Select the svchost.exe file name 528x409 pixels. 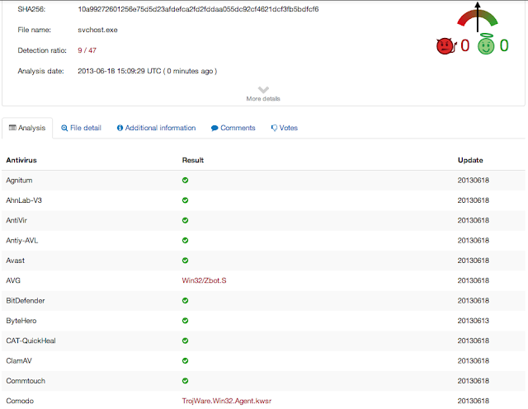pos(97,30)
